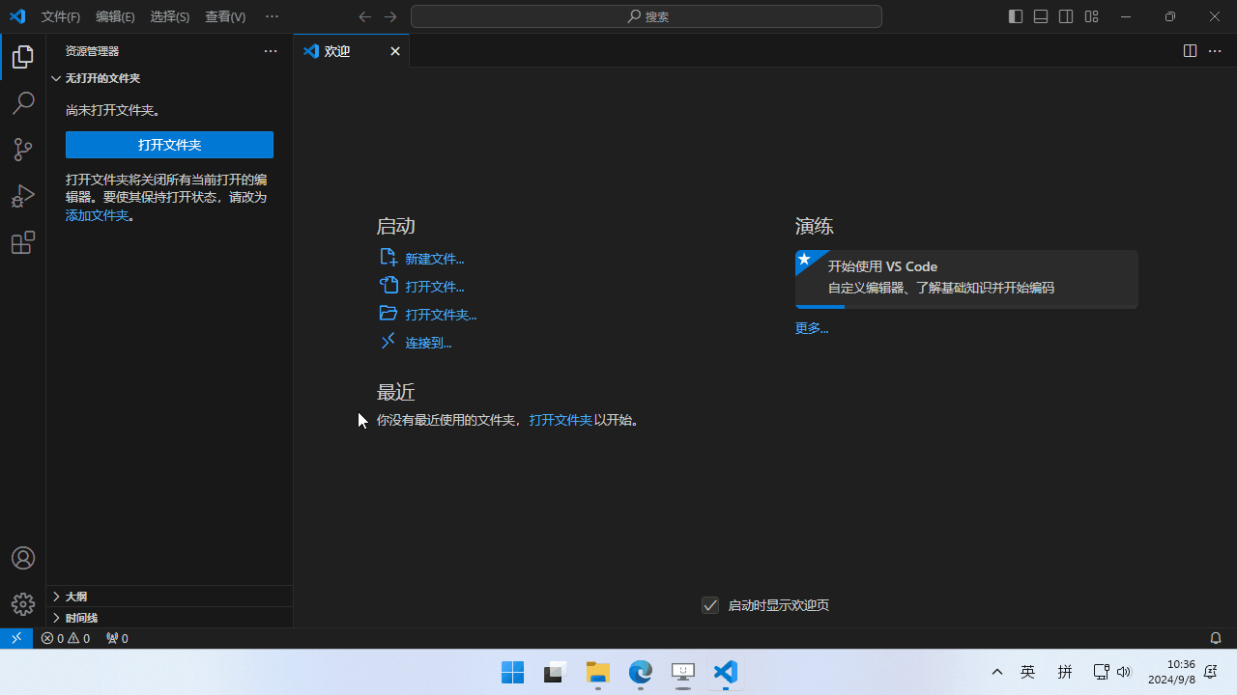Viewport: 1237px width, 695px height.
Task: Open the Extensions view icon
Action: [22, 242]
